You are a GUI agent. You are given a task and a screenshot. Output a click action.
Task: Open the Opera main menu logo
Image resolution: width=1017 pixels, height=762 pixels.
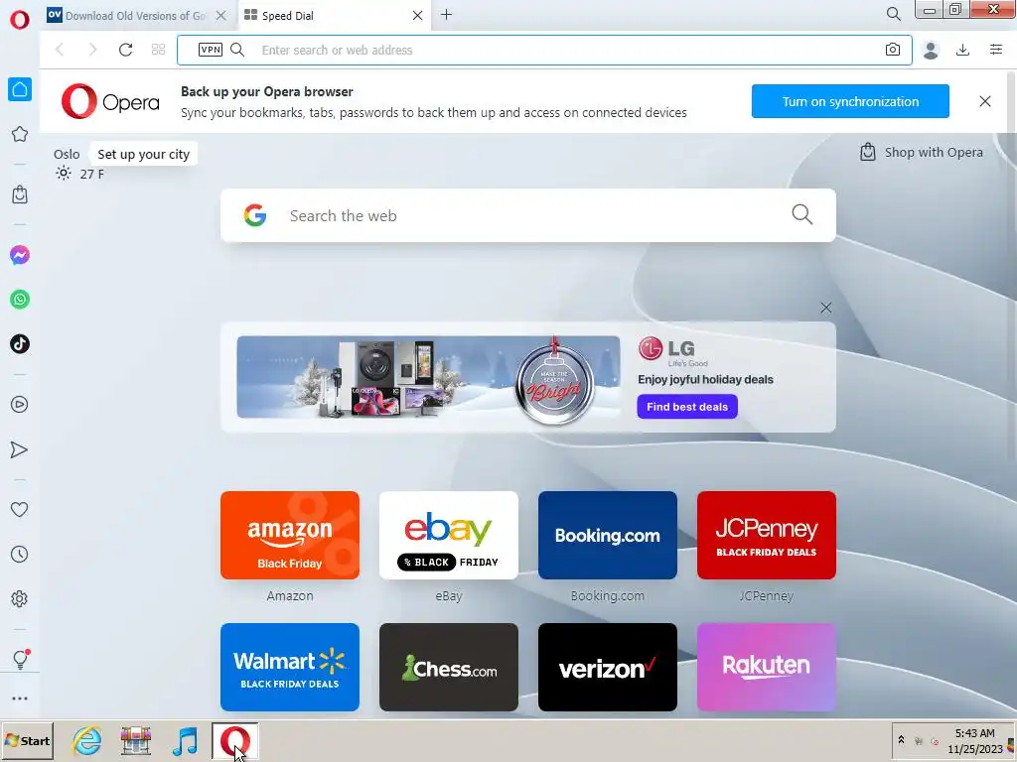click(20, 20)
